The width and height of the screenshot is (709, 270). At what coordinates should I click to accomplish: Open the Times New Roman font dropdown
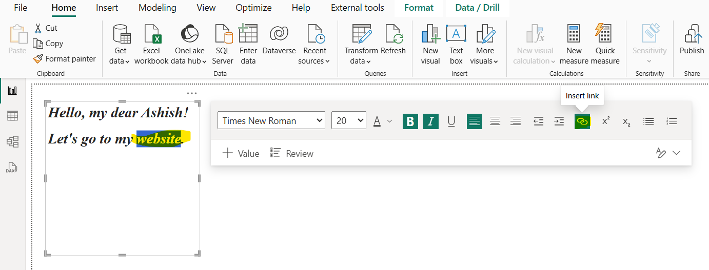(271, 121)
